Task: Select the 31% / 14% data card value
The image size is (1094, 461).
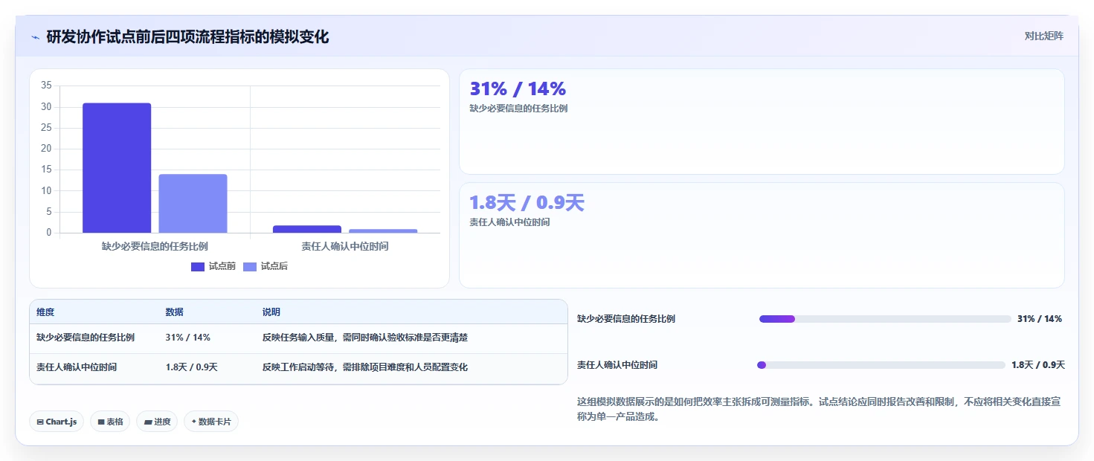Action: click(x=518, y=88)
